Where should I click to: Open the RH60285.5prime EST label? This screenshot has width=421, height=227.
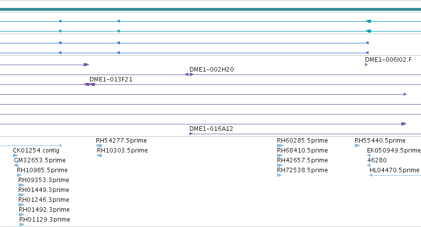pyautogui.click(x=302, y=141)
